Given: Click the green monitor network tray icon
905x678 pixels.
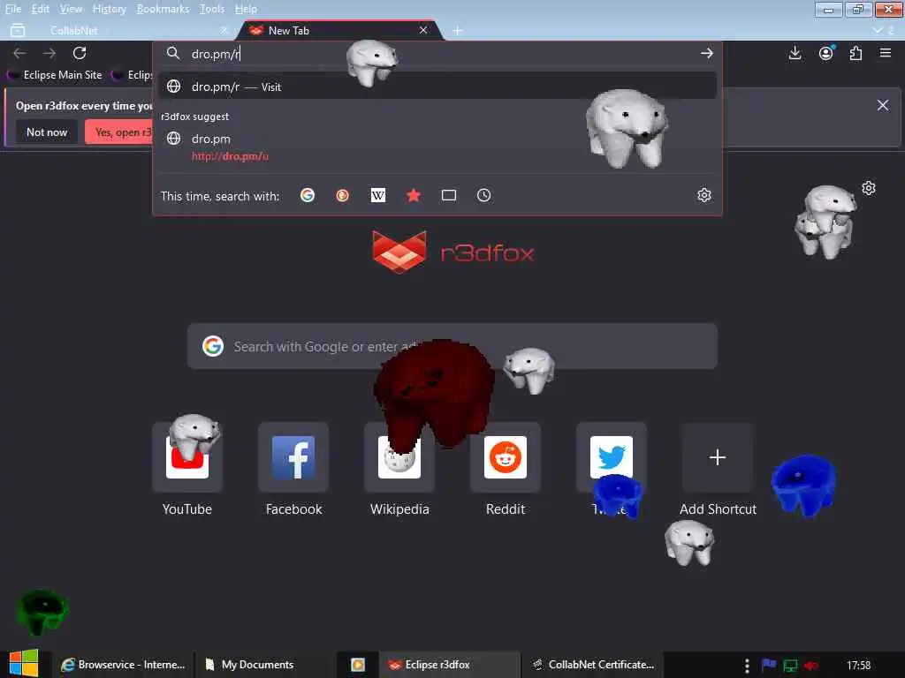Looking at the screenshot, I should pyautogui.click(x=789, y=666).
